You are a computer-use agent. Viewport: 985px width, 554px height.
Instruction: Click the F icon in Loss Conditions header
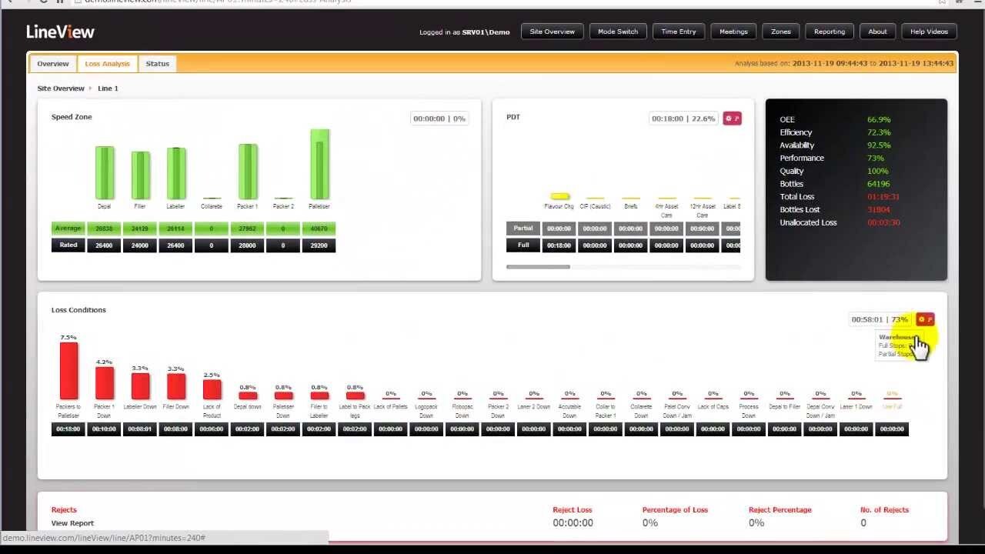tap(930, 319)
